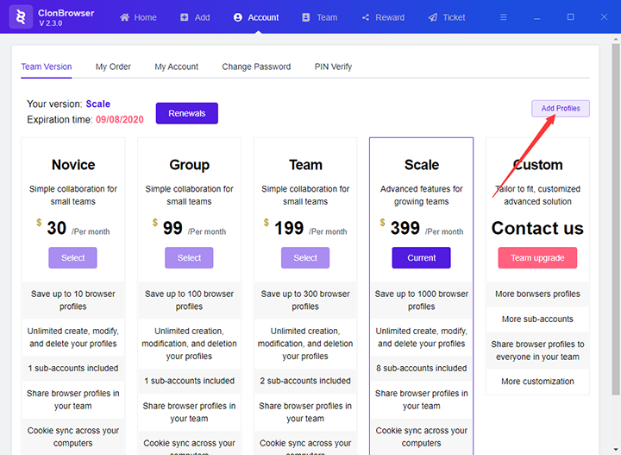Screen dimensions: 621x455
Task: Switch to the My Order tab
Action: coord(113,66)
